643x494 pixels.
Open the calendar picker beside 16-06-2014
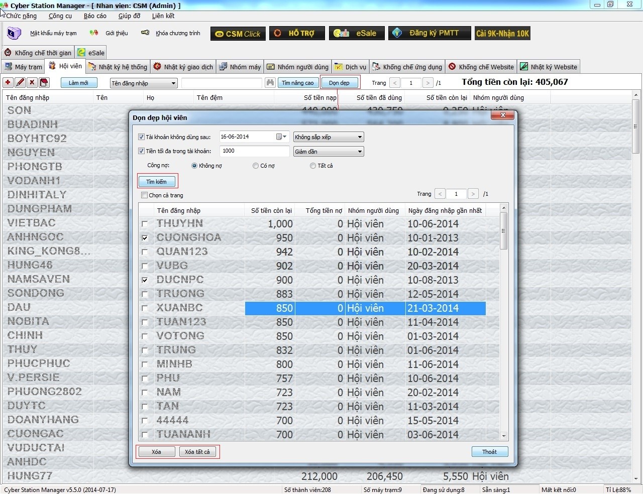[x=281, y=137]
